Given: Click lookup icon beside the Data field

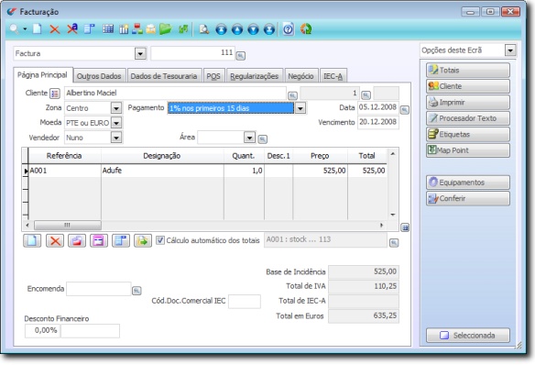Looking at the screenshot, I should [x=404, y=110].
